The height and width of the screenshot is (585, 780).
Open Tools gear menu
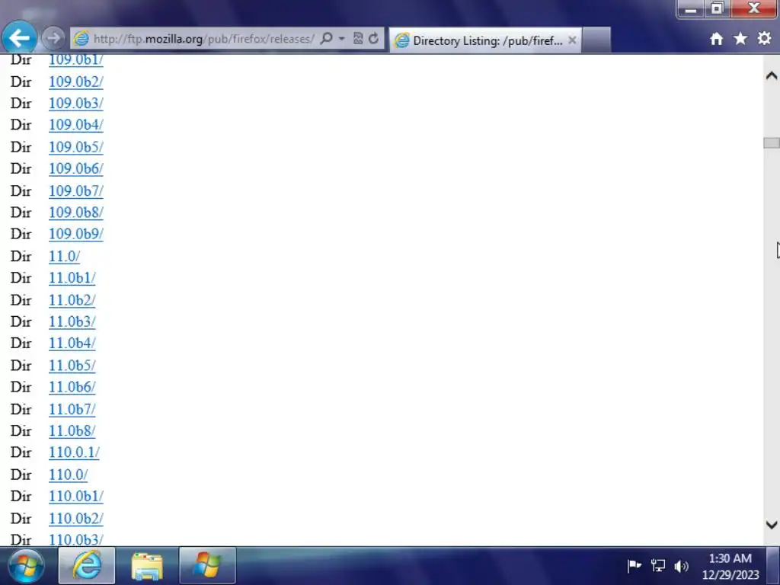click(x=764, y=38)
